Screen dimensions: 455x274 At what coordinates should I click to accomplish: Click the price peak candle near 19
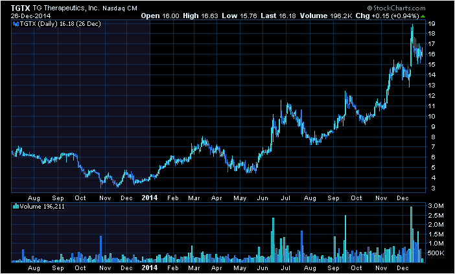[412, 35]
